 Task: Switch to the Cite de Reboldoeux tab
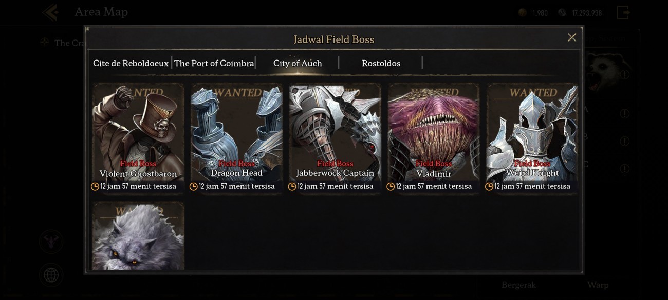click(x=131, y=63)
